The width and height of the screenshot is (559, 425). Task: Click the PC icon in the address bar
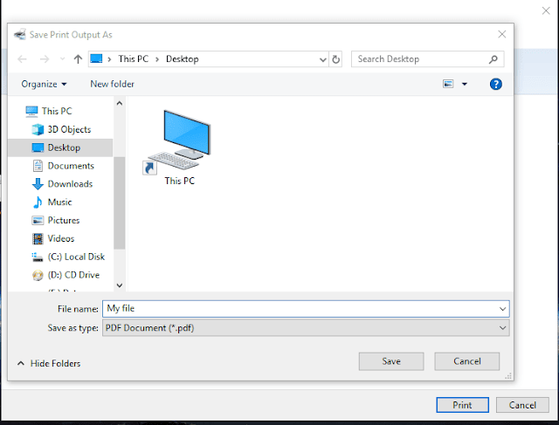click(96, 58)
